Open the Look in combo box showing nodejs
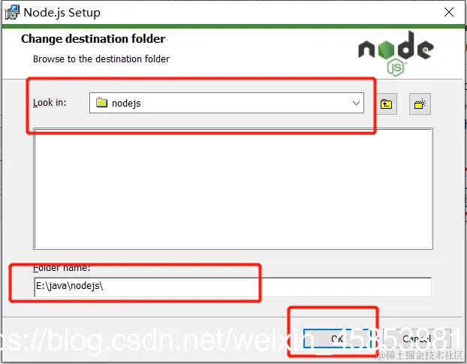Screen dimensions: 467x364 click(227, 103)
